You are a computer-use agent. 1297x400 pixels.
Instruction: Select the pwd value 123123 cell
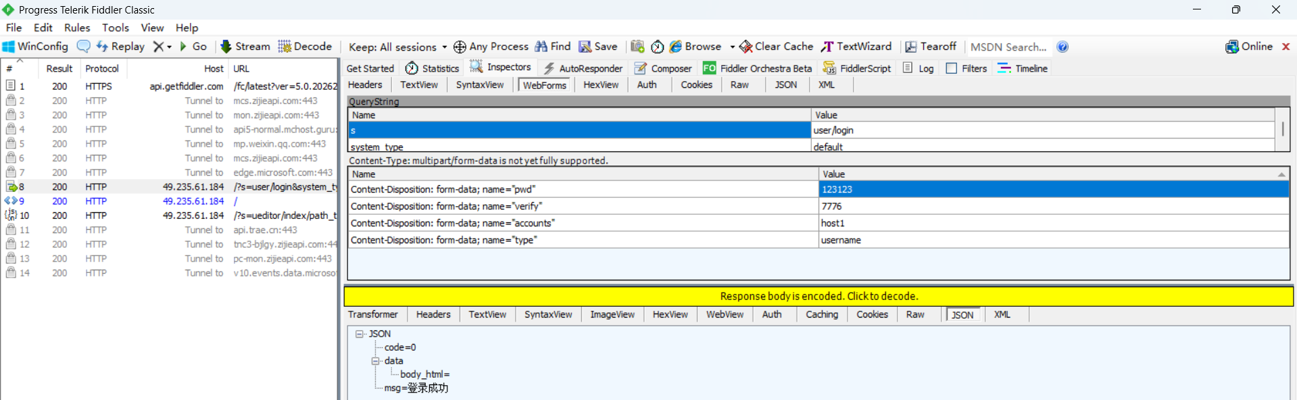point(1054,189)
